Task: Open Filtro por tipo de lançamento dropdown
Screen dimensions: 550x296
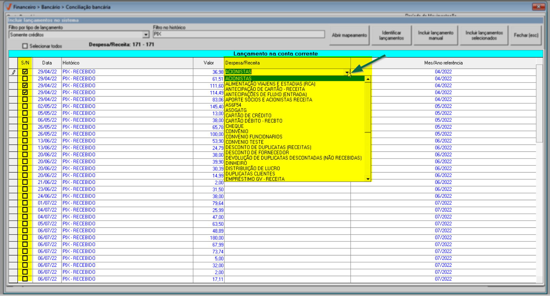Action: pyautogui.click(x=146, y=35)
